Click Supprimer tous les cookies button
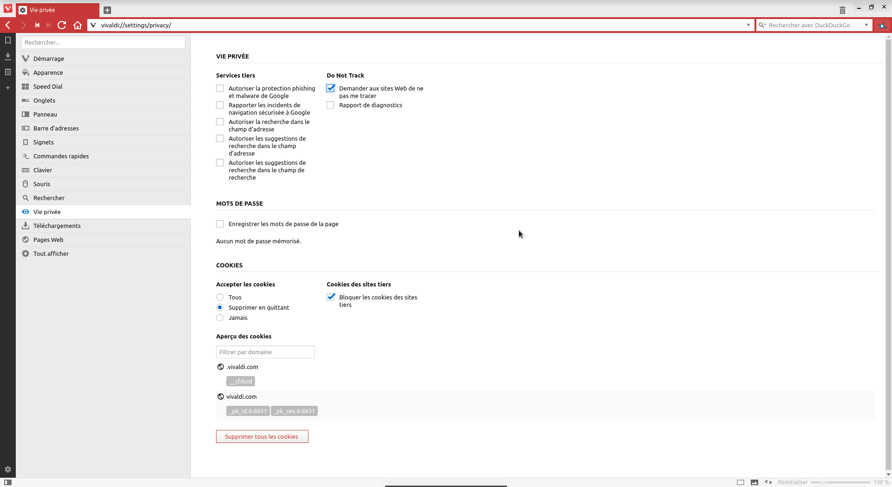 pos(262,436)
